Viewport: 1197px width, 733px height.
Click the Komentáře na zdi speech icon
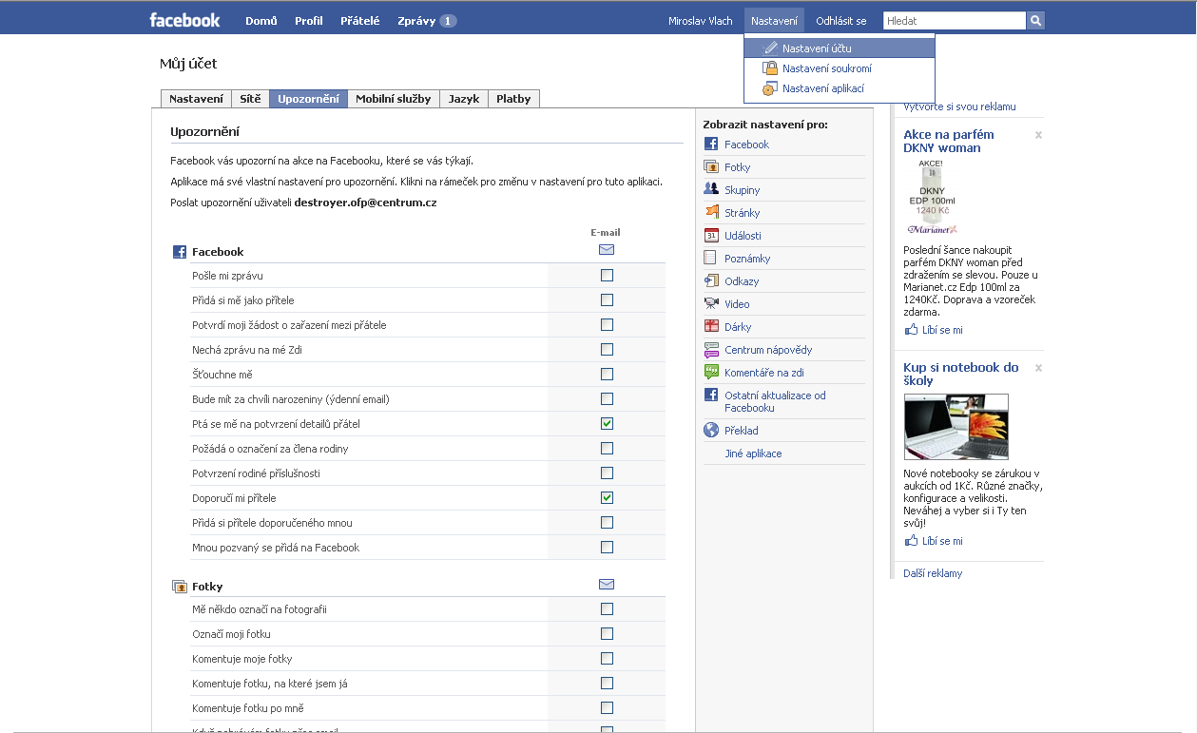pos(711,373)
